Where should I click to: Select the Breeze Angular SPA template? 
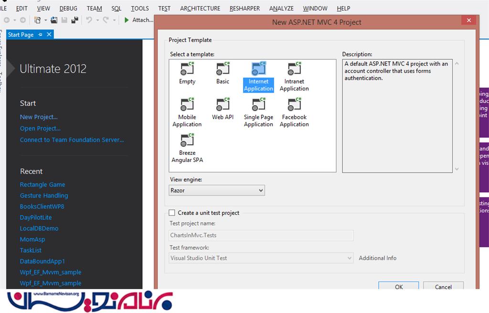point(187,141)
